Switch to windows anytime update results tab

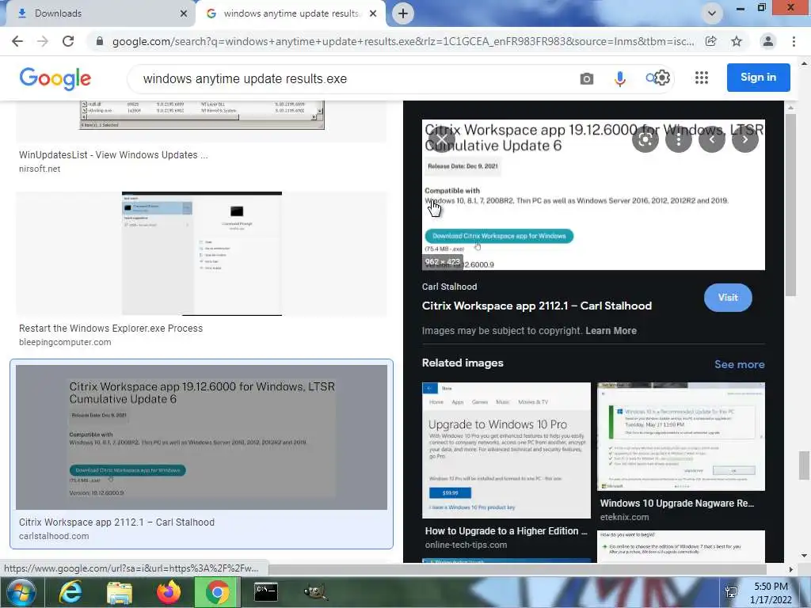click(291, 13)
